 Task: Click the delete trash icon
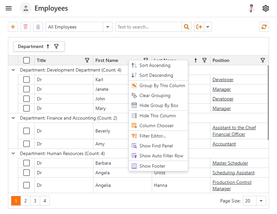point(26,27)
